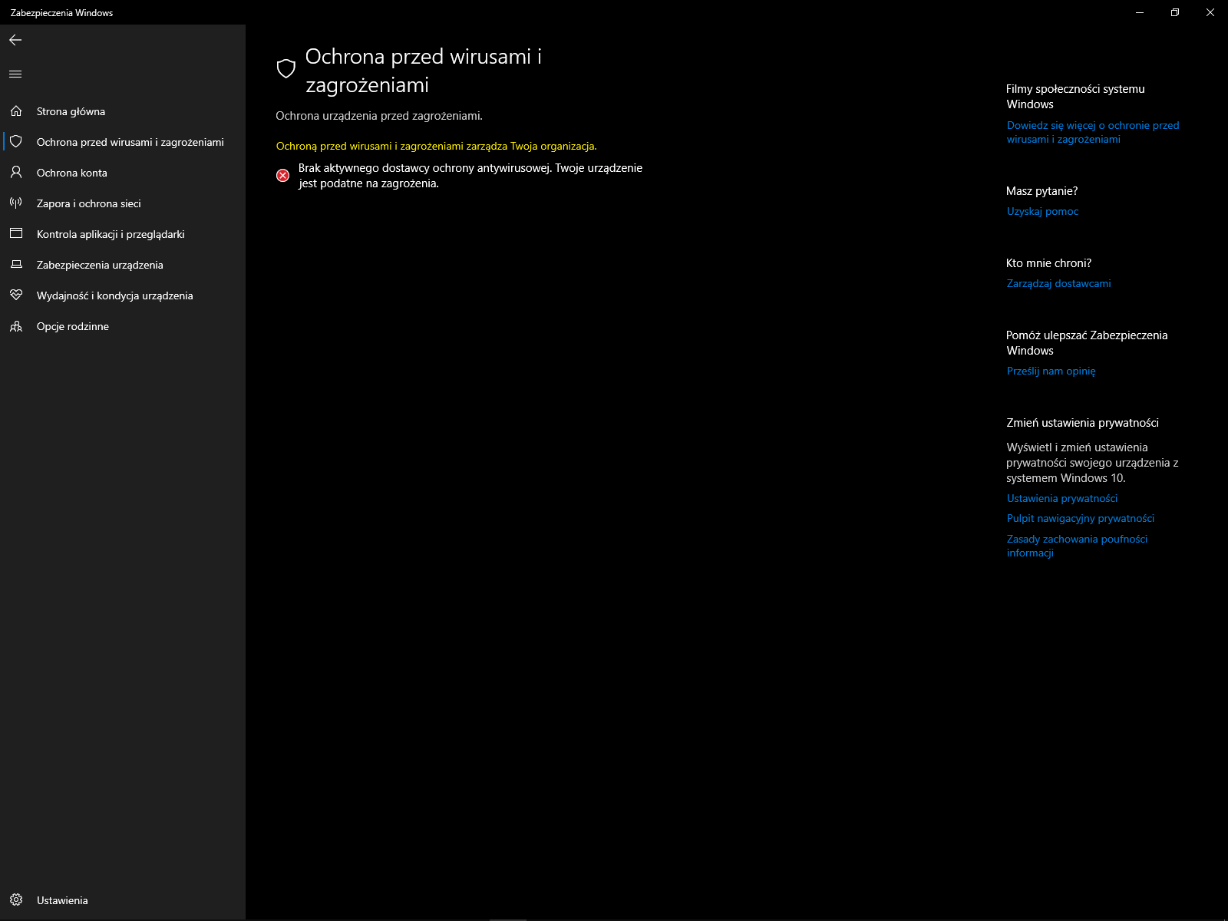Click the family icon for Opcje rodzinne
This screenshot has width=1228, height=921.
(16, 326)
